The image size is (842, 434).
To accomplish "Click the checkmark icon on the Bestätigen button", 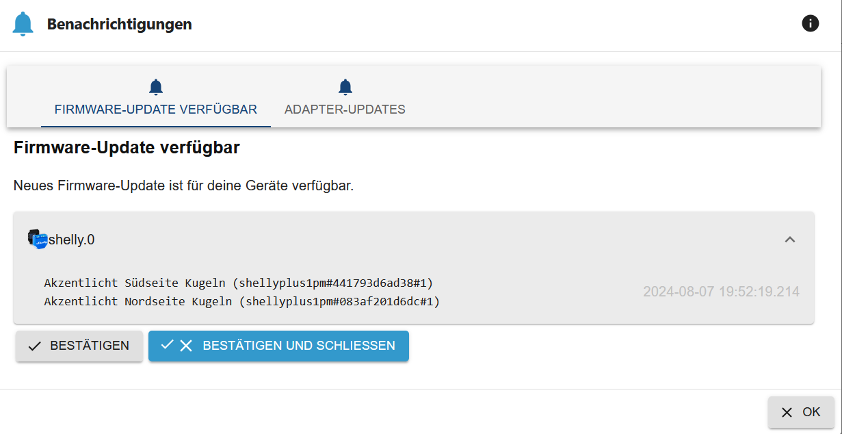I will pyautogui.click(x=34, y=346).
